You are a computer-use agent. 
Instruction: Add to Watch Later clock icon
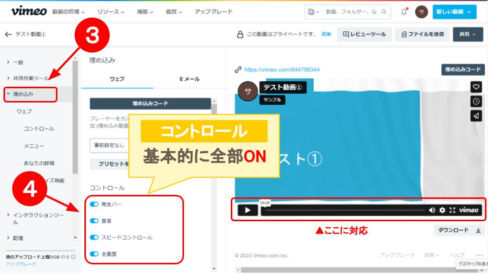(x=476, y=101)
